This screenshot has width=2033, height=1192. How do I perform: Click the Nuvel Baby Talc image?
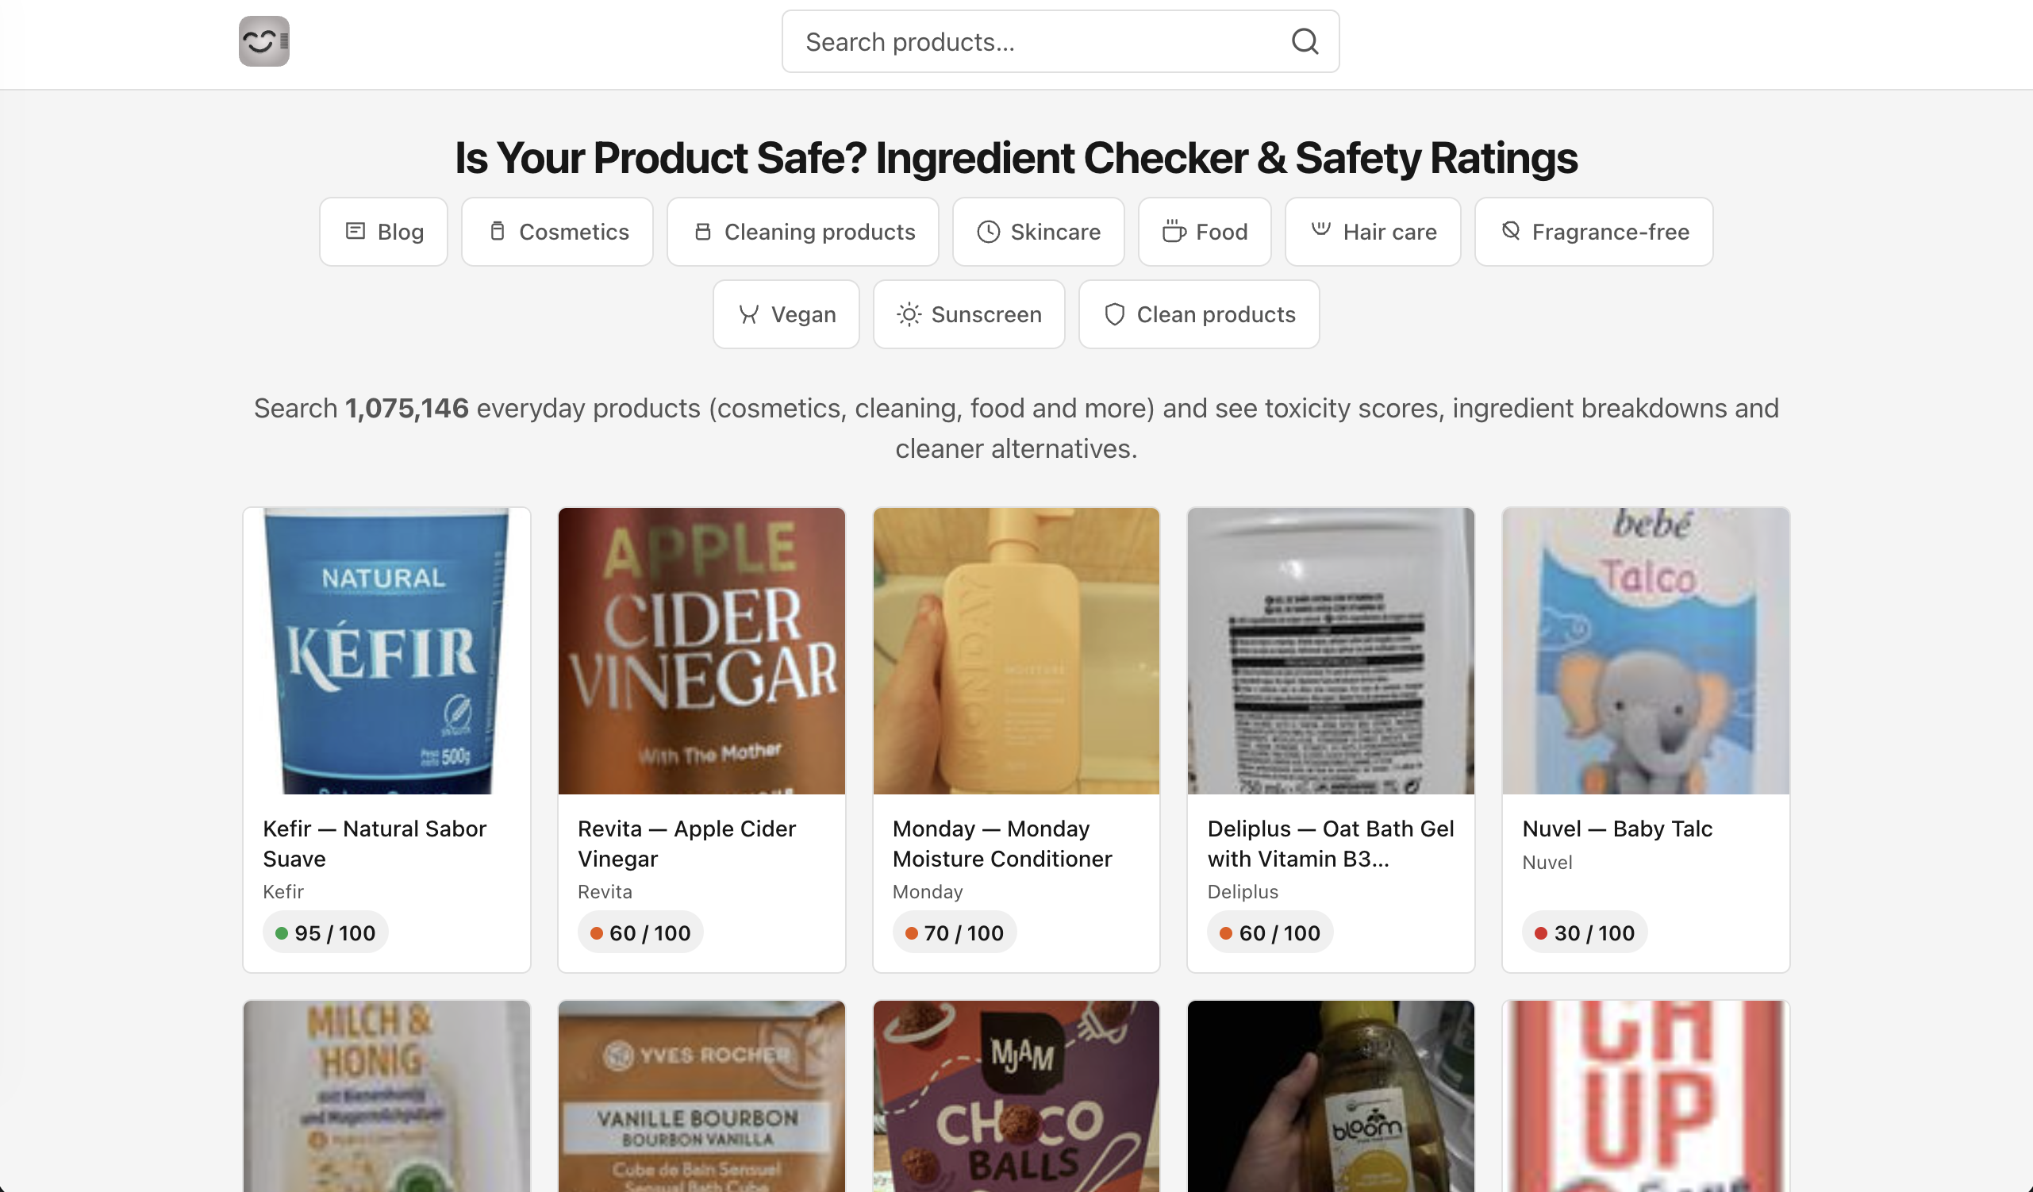(1645, 651)
